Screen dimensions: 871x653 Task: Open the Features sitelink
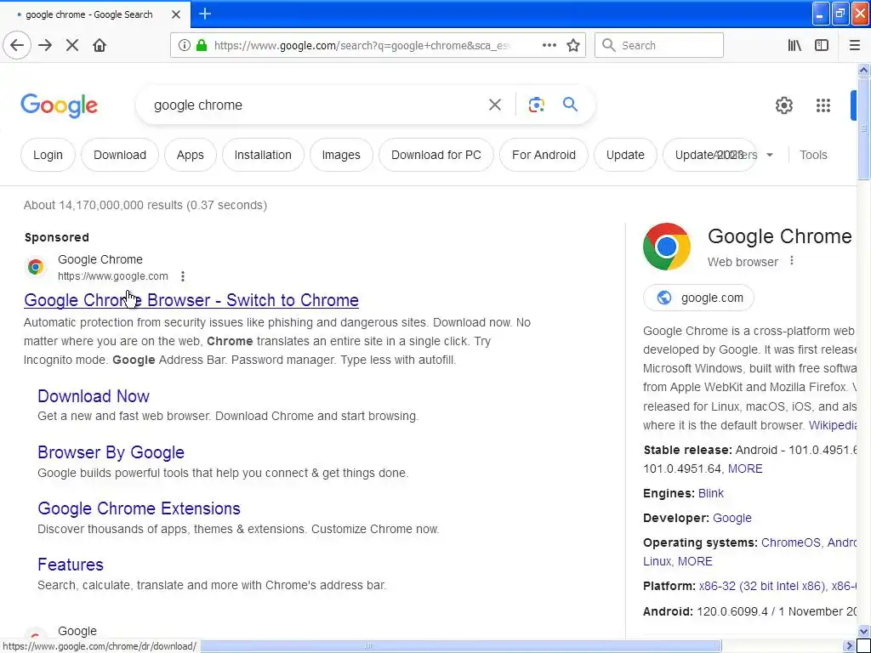pyautogui.click(x=71, y=565)
